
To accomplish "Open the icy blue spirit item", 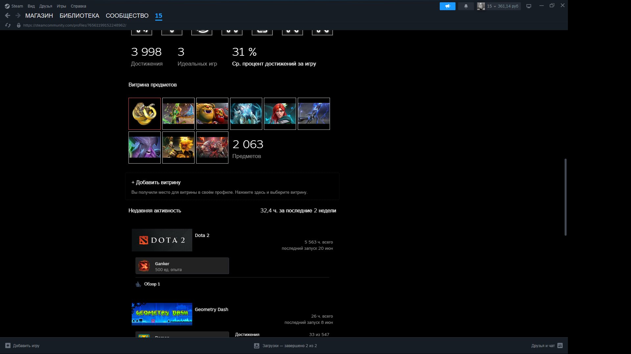I will [246, 114].
